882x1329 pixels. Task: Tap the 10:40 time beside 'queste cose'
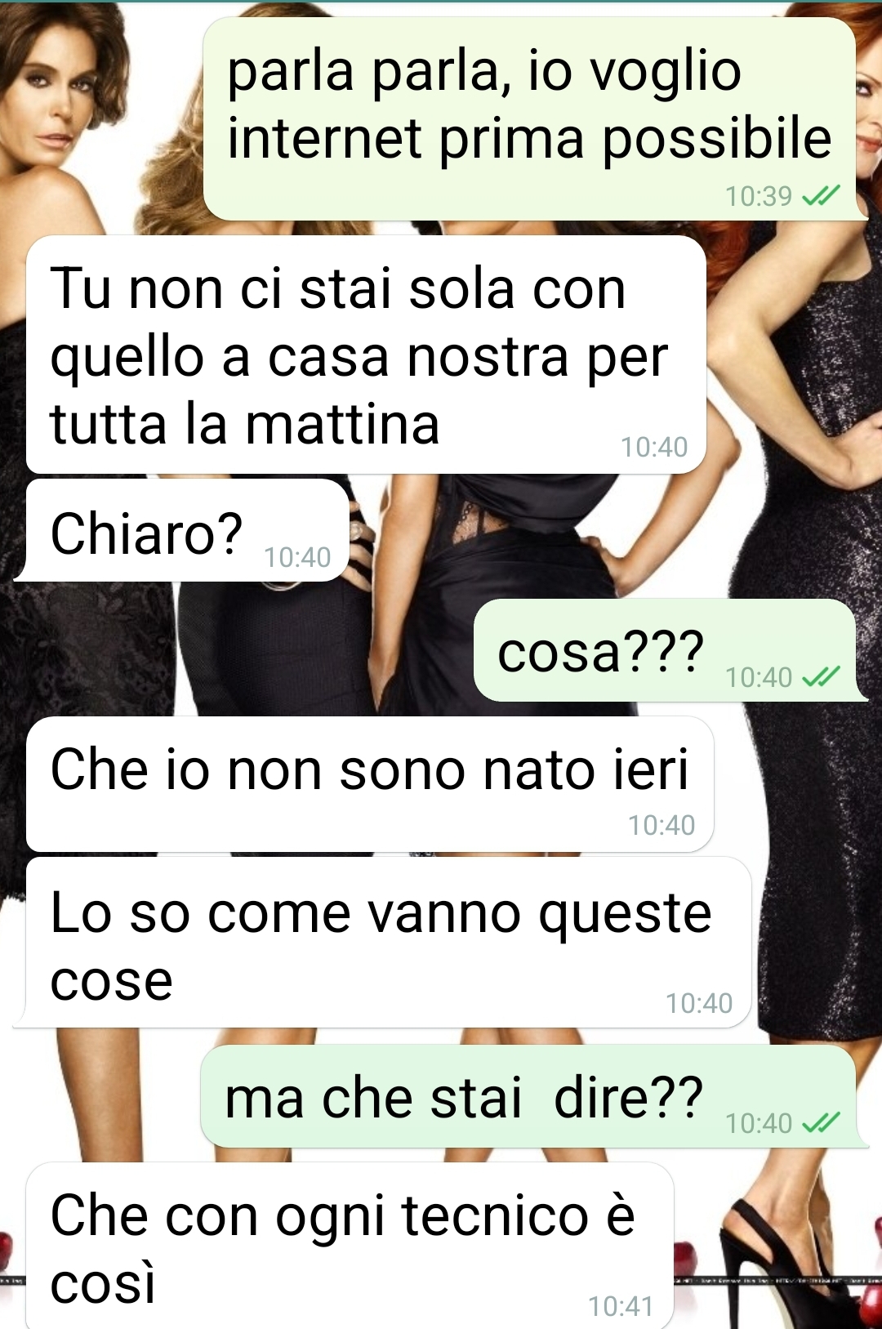point(699,1003)
